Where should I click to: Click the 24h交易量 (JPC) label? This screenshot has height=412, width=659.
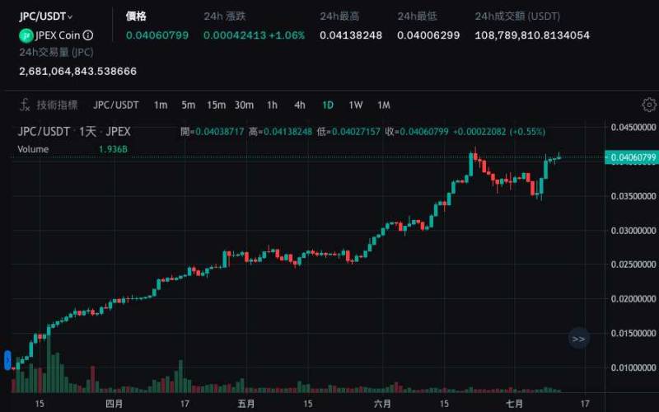[x=56, y=53]
